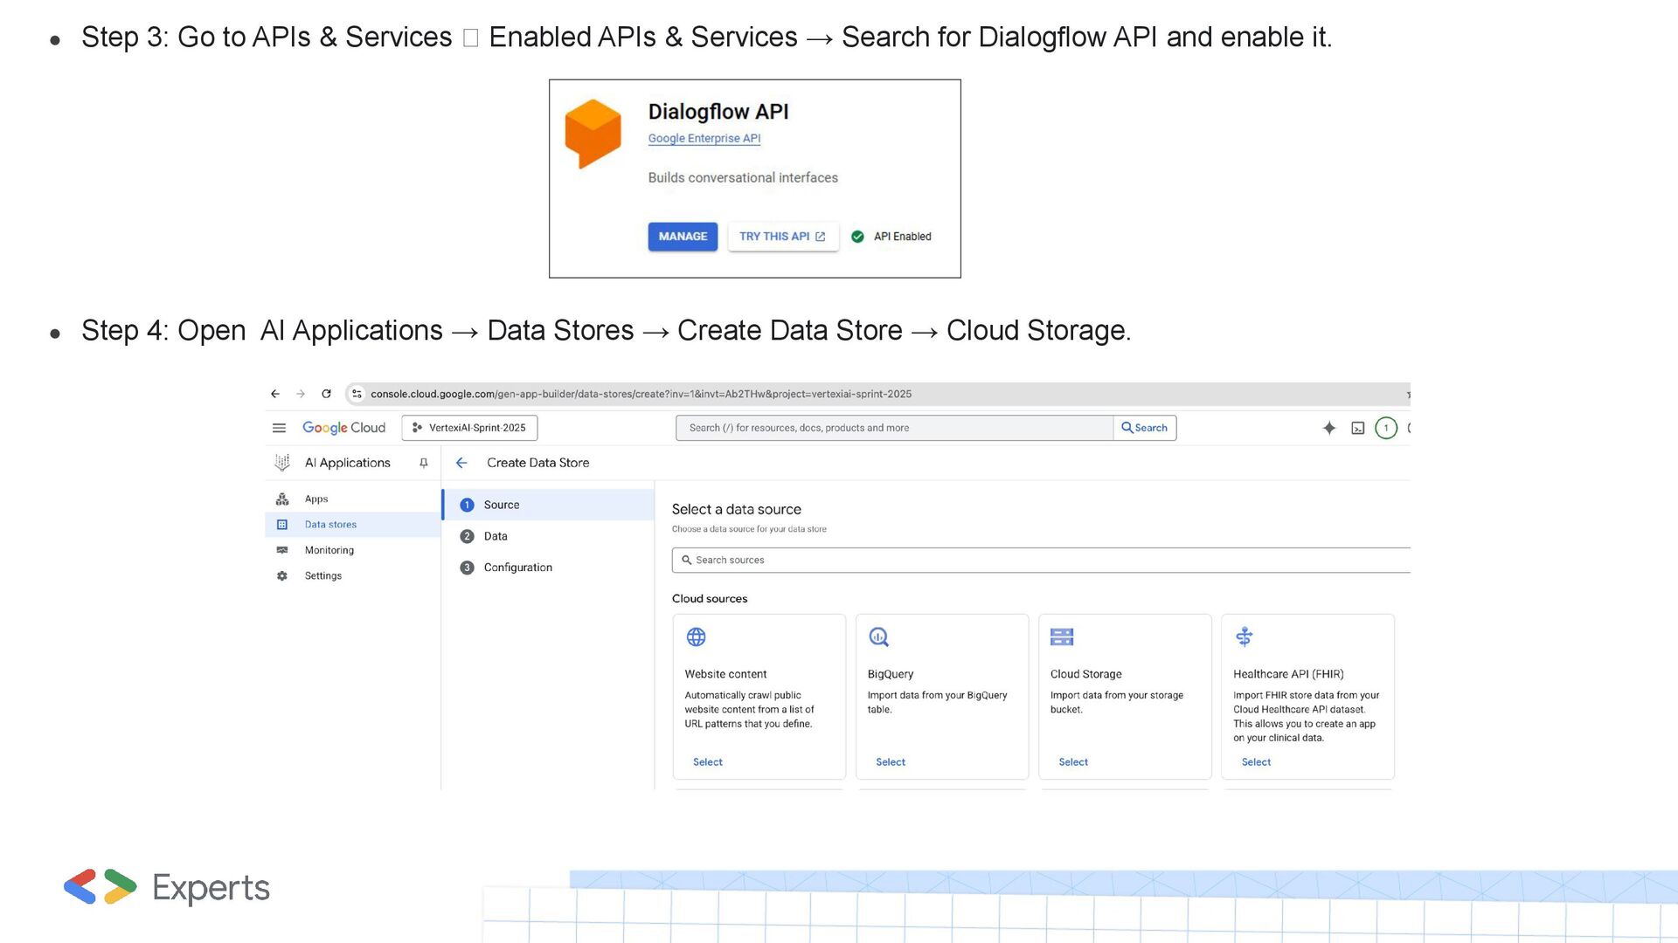Select Cloud Storage source
This screenshot has width=1678, height=943.
pos(1073,762)
